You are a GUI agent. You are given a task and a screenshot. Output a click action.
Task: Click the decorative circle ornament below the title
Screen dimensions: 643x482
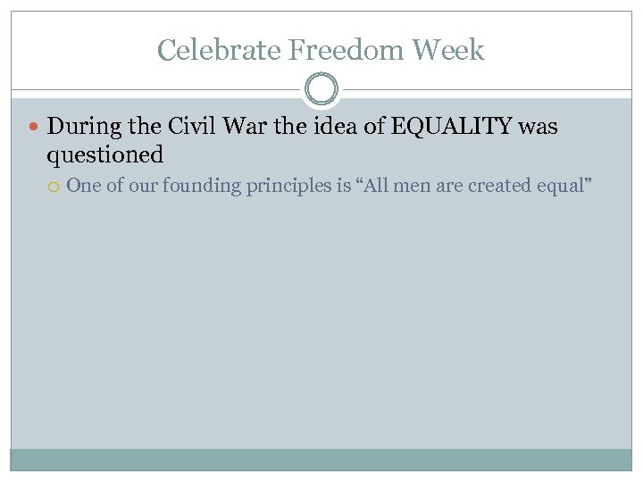pyautogui.click(x=321, y=90)
